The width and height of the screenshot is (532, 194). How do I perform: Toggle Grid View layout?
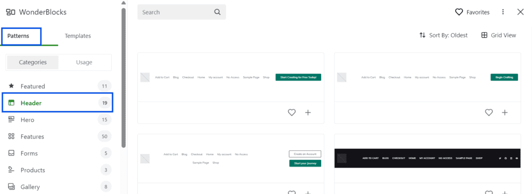tap(499, 35)
